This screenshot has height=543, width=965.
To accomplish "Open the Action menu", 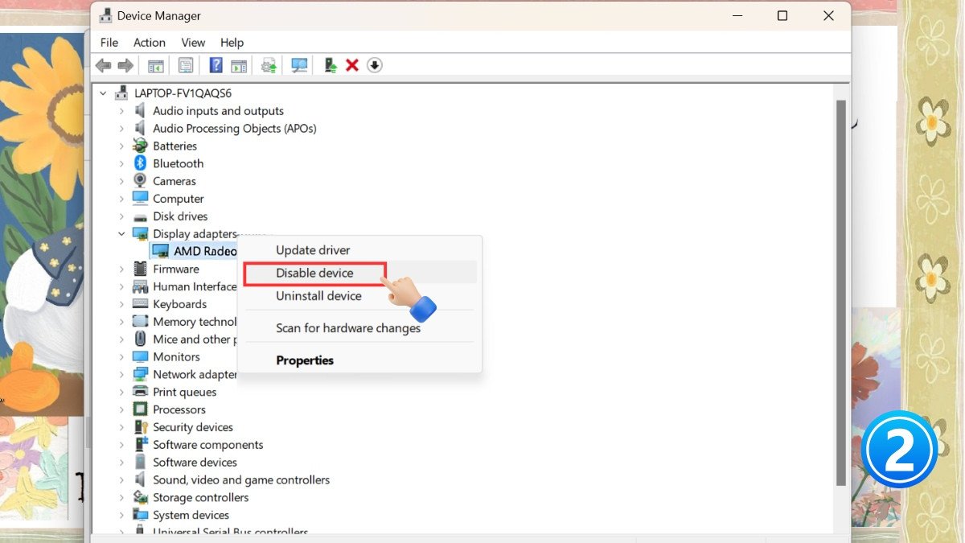I will (x=149, y=43).
